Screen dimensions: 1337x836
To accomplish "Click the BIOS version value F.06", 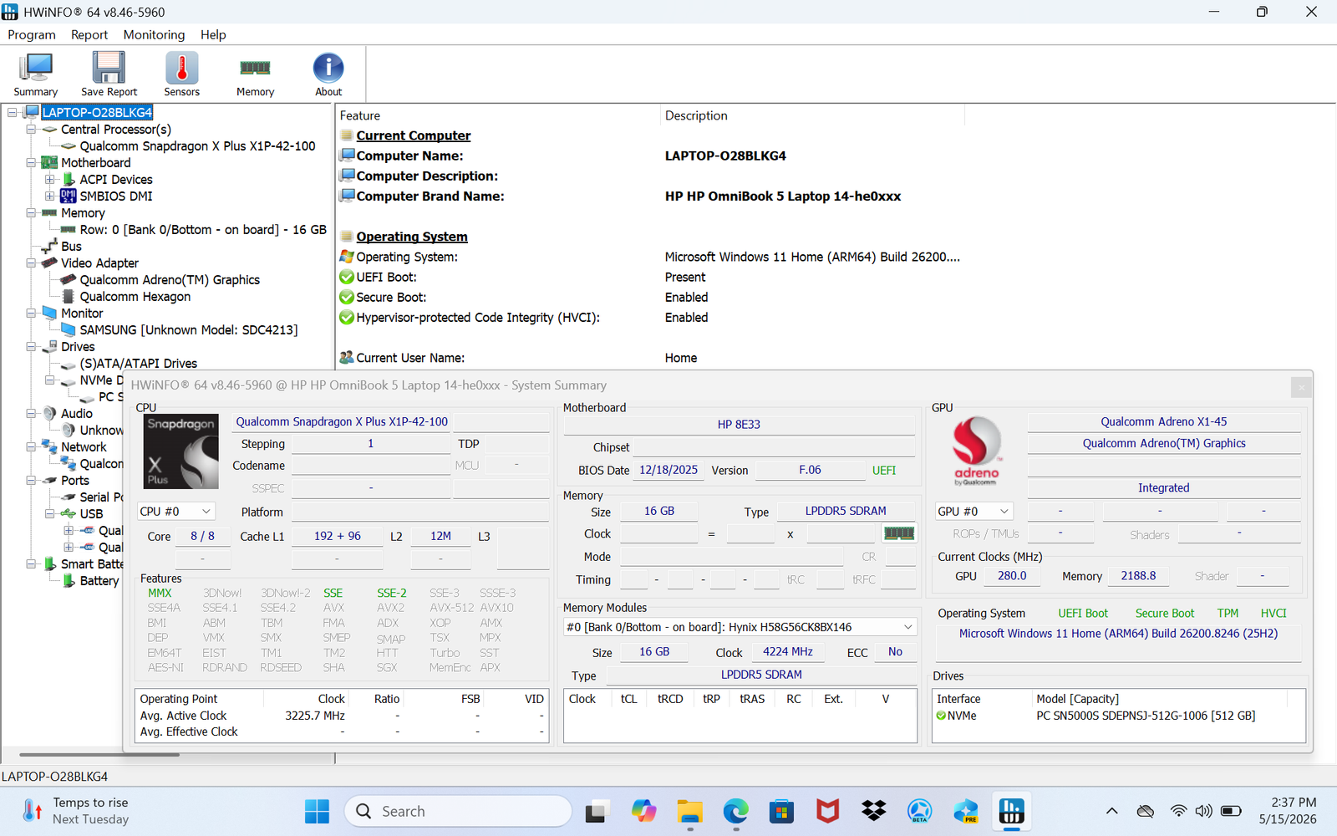I will [810, 470].
